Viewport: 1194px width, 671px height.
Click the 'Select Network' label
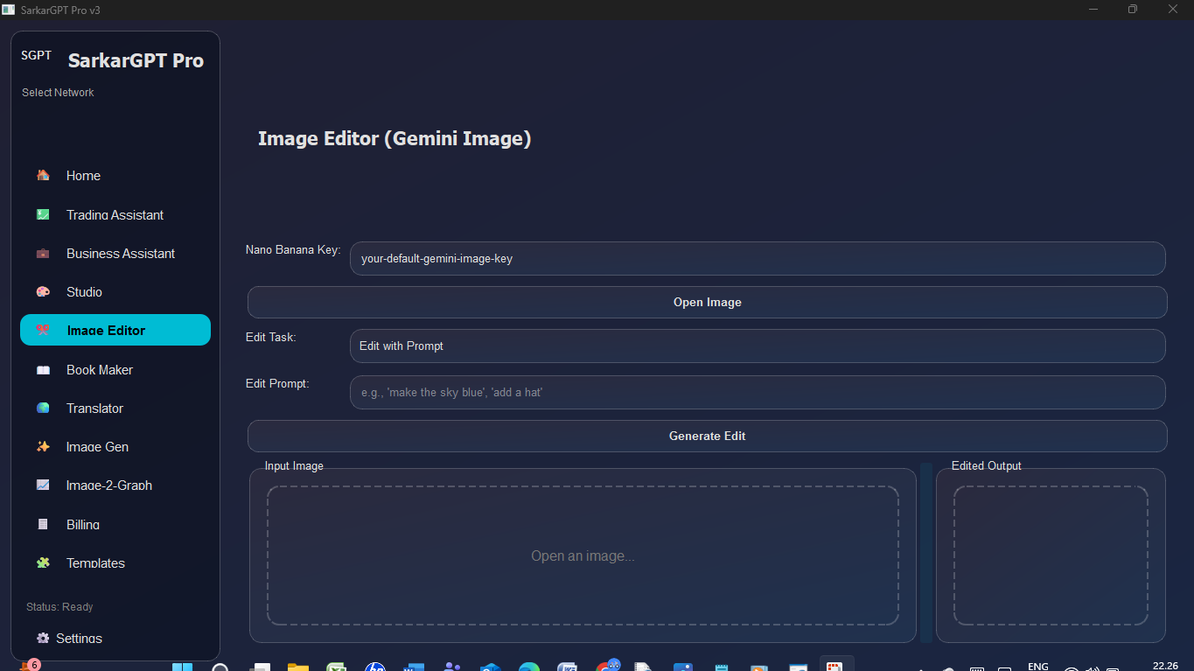tap(58, 93)
